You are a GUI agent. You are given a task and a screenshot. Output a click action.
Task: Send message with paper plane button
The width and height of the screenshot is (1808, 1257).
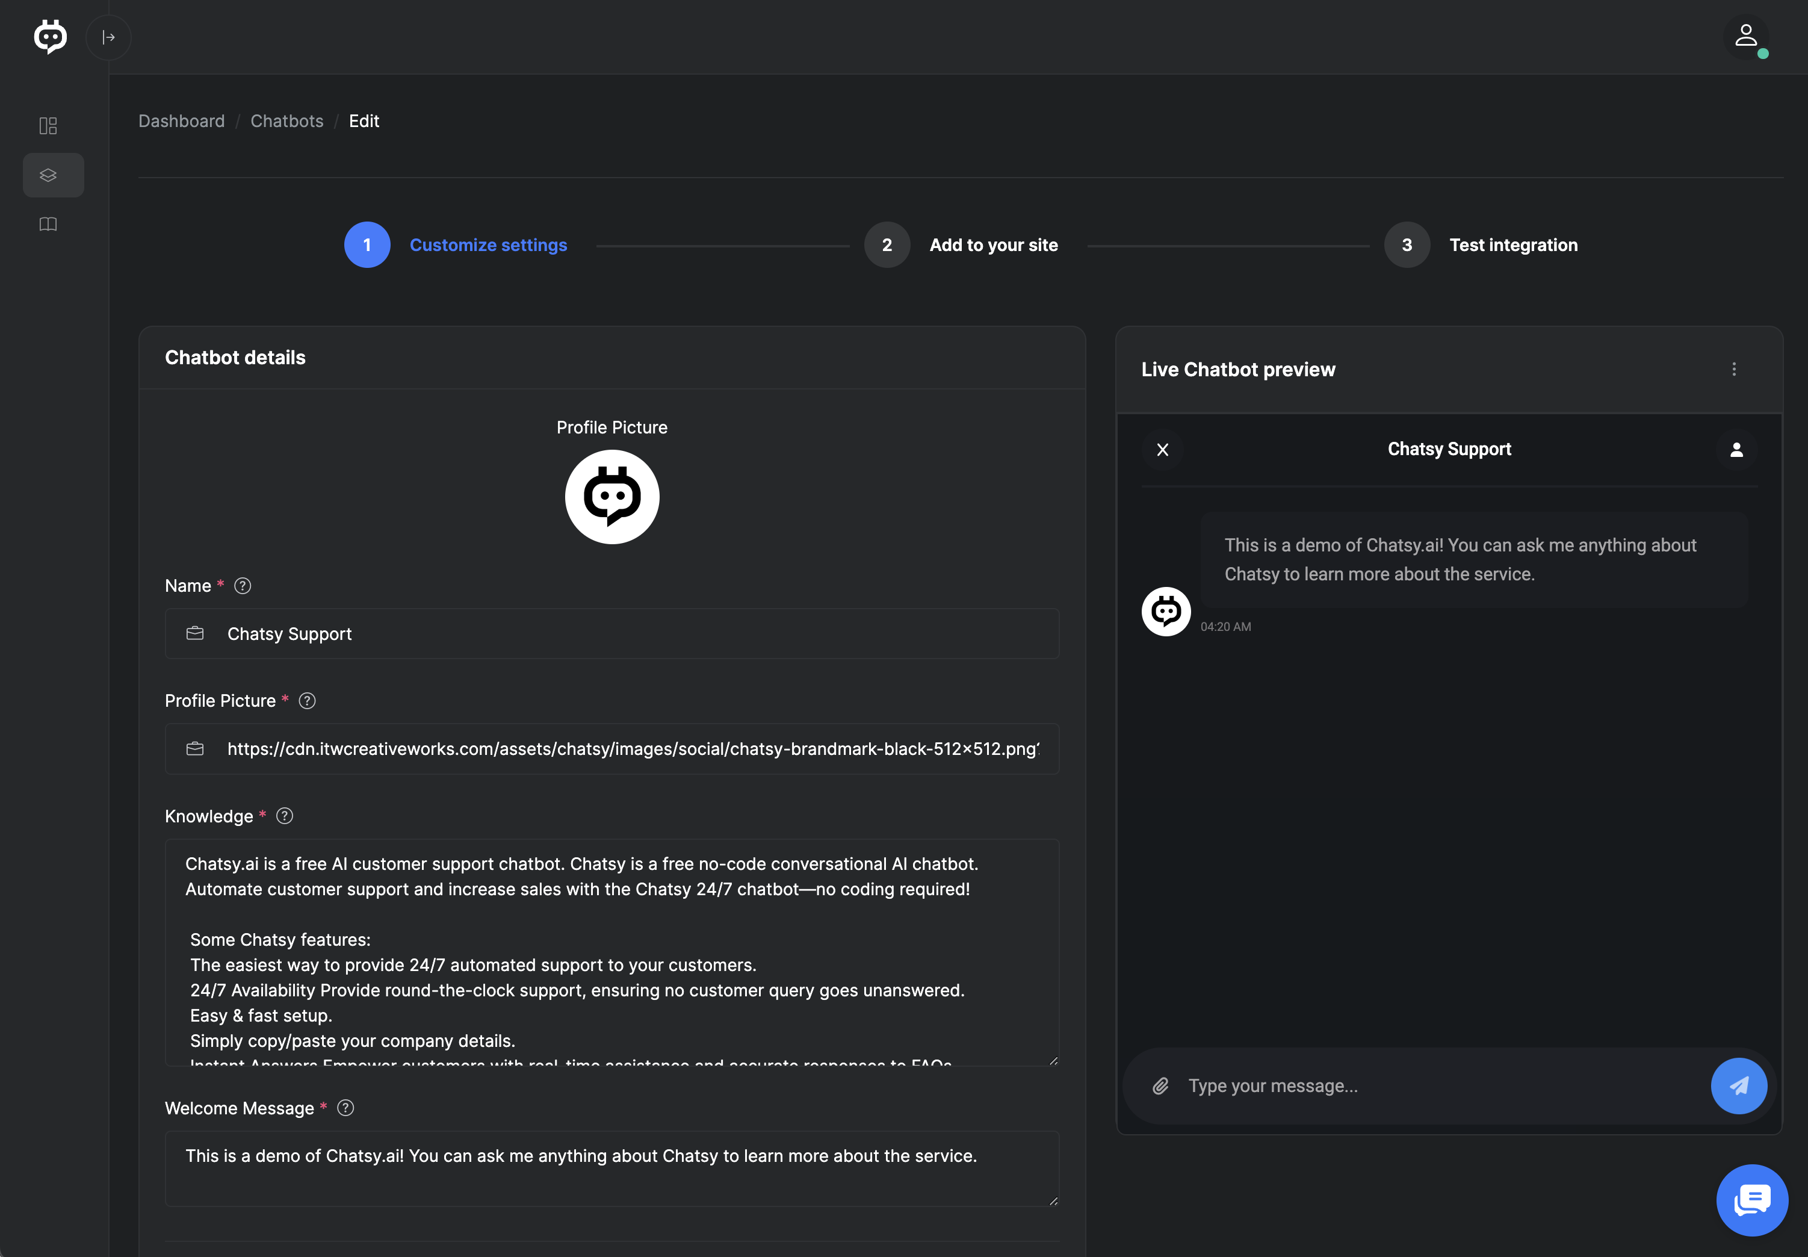click(x=1738, y=1086)
